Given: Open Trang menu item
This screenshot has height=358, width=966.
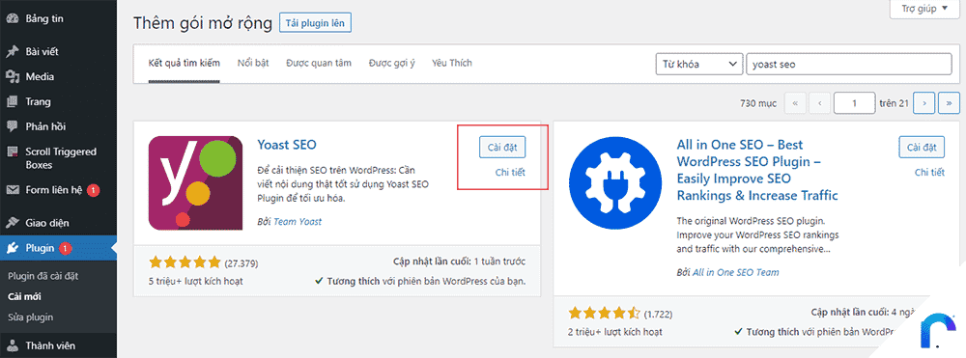Looking at the screenshot, I should tap(39, 102).
